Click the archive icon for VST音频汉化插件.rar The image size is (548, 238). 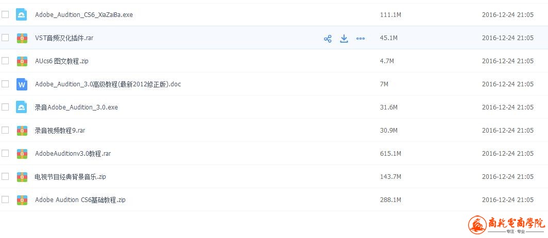pos(22,38)
